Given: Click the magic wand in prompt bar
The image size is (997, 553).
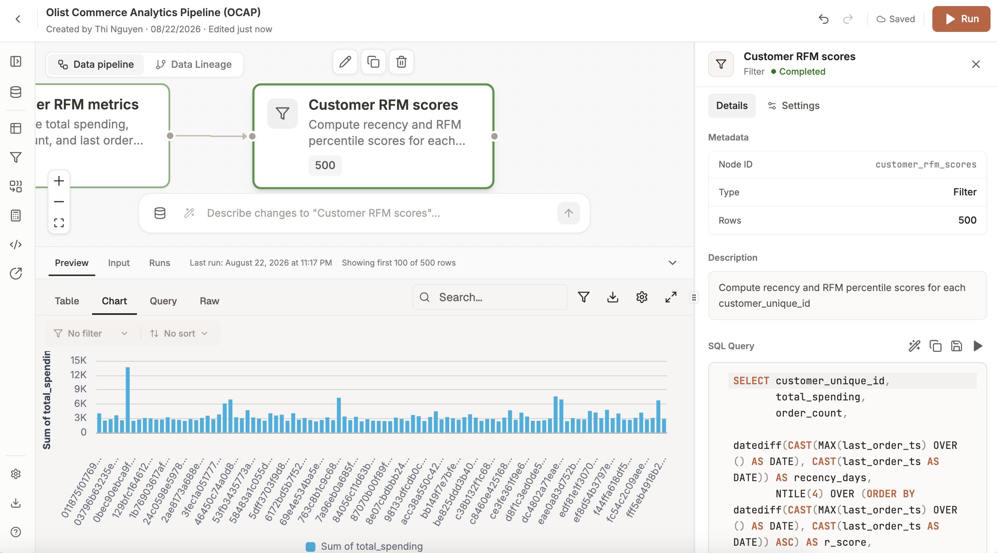Looking at the screenshot, I should coord(189,213).
